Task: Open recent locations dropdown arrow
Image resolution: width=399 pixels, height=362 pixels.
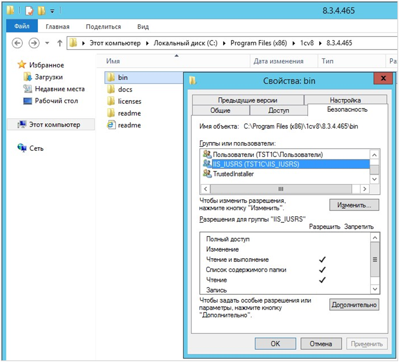Action: [47, 43]
